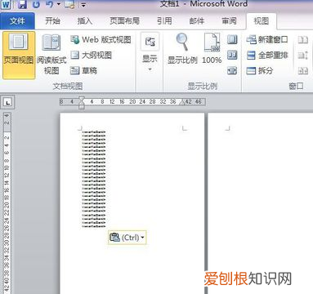
Task: Switch to 草稿 draft view
Action: click(84, 71)
